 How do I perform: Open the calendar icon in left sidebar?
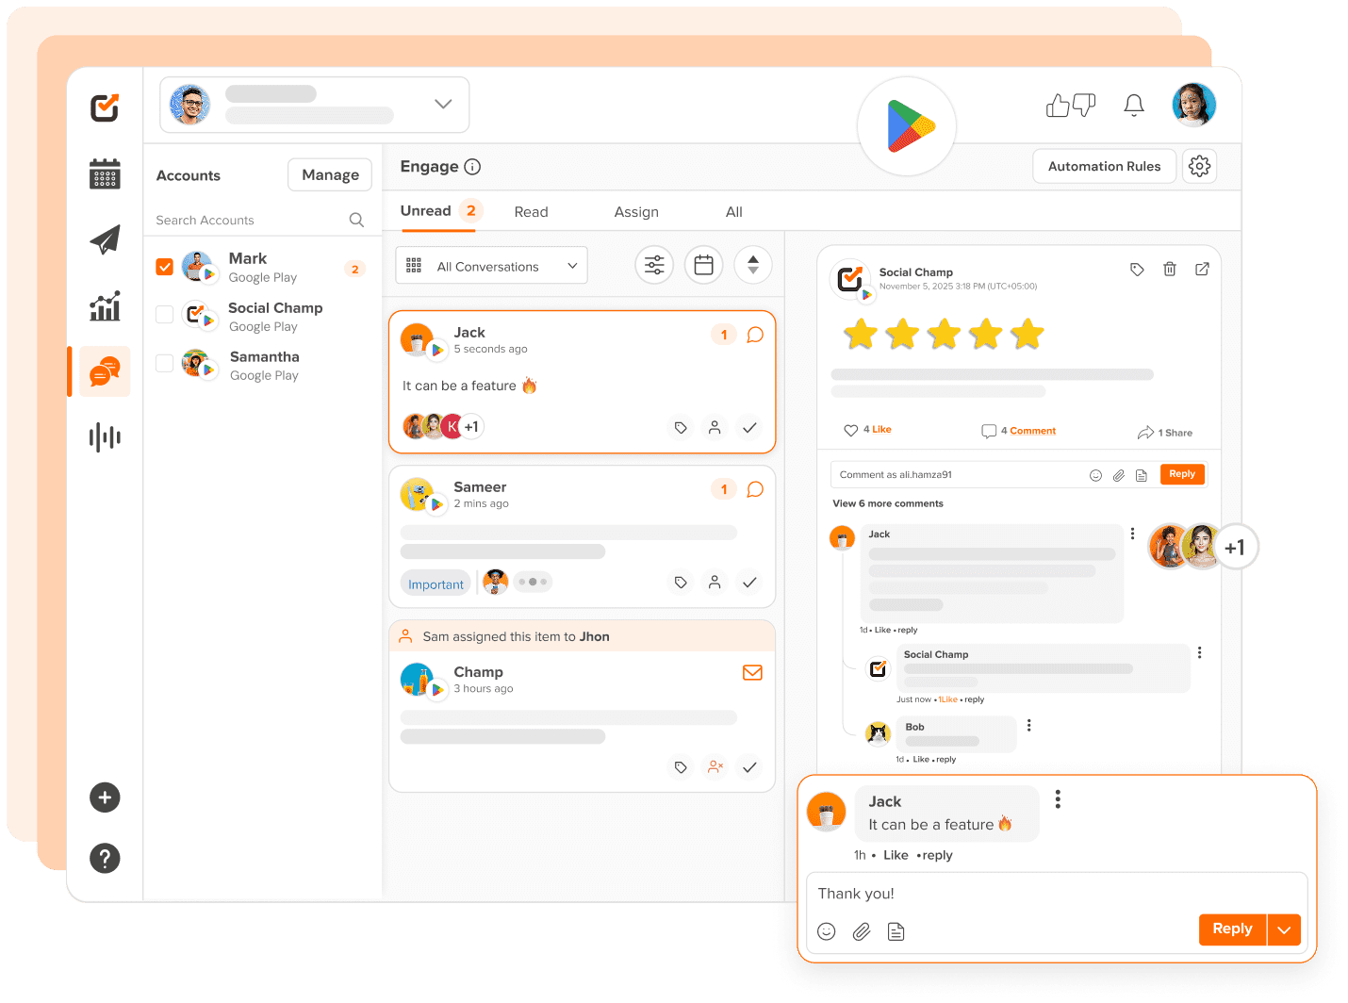click(105, 173)
